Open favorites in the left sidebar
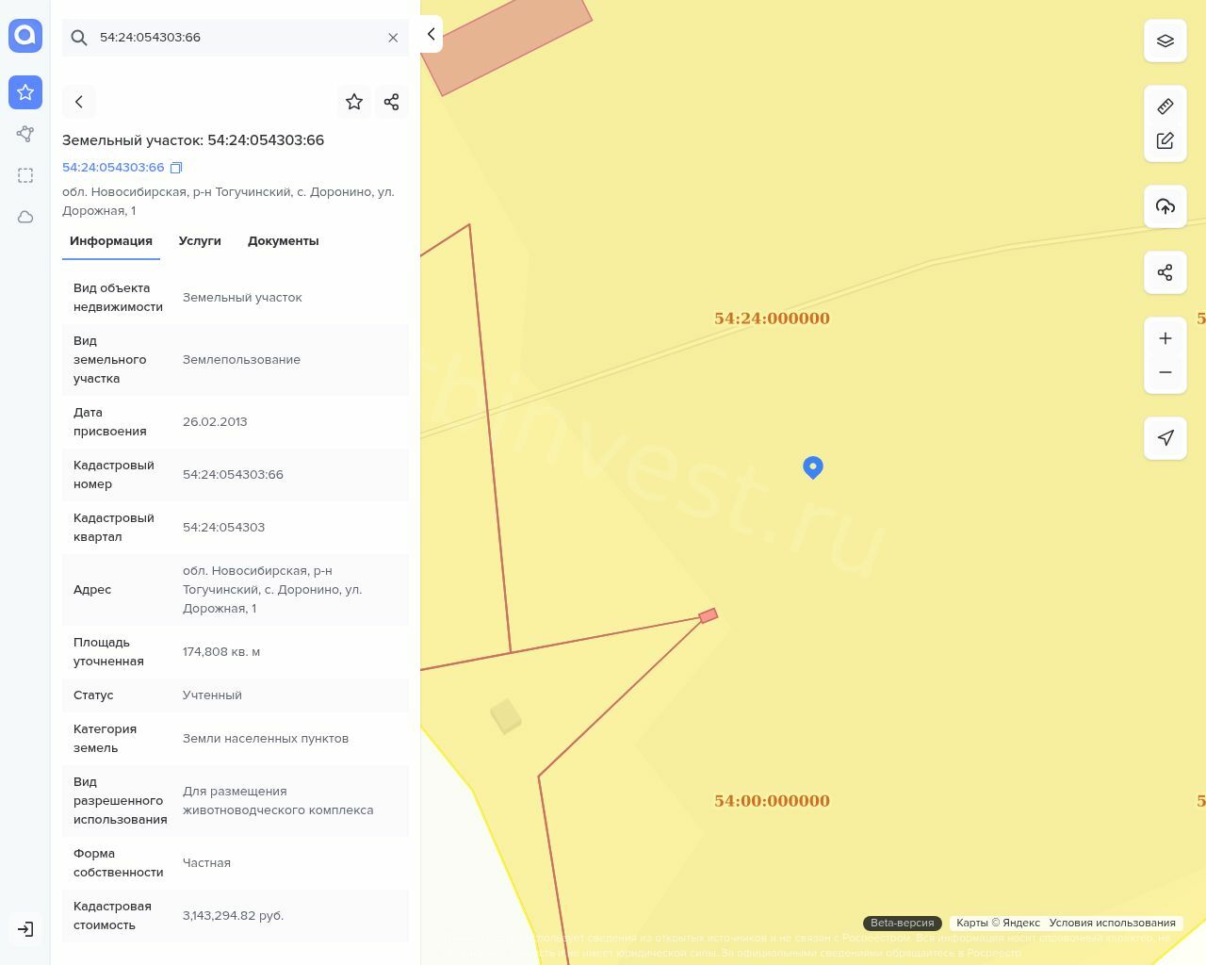The height and width of the screenshot is (965, 1206). [25, 92]
